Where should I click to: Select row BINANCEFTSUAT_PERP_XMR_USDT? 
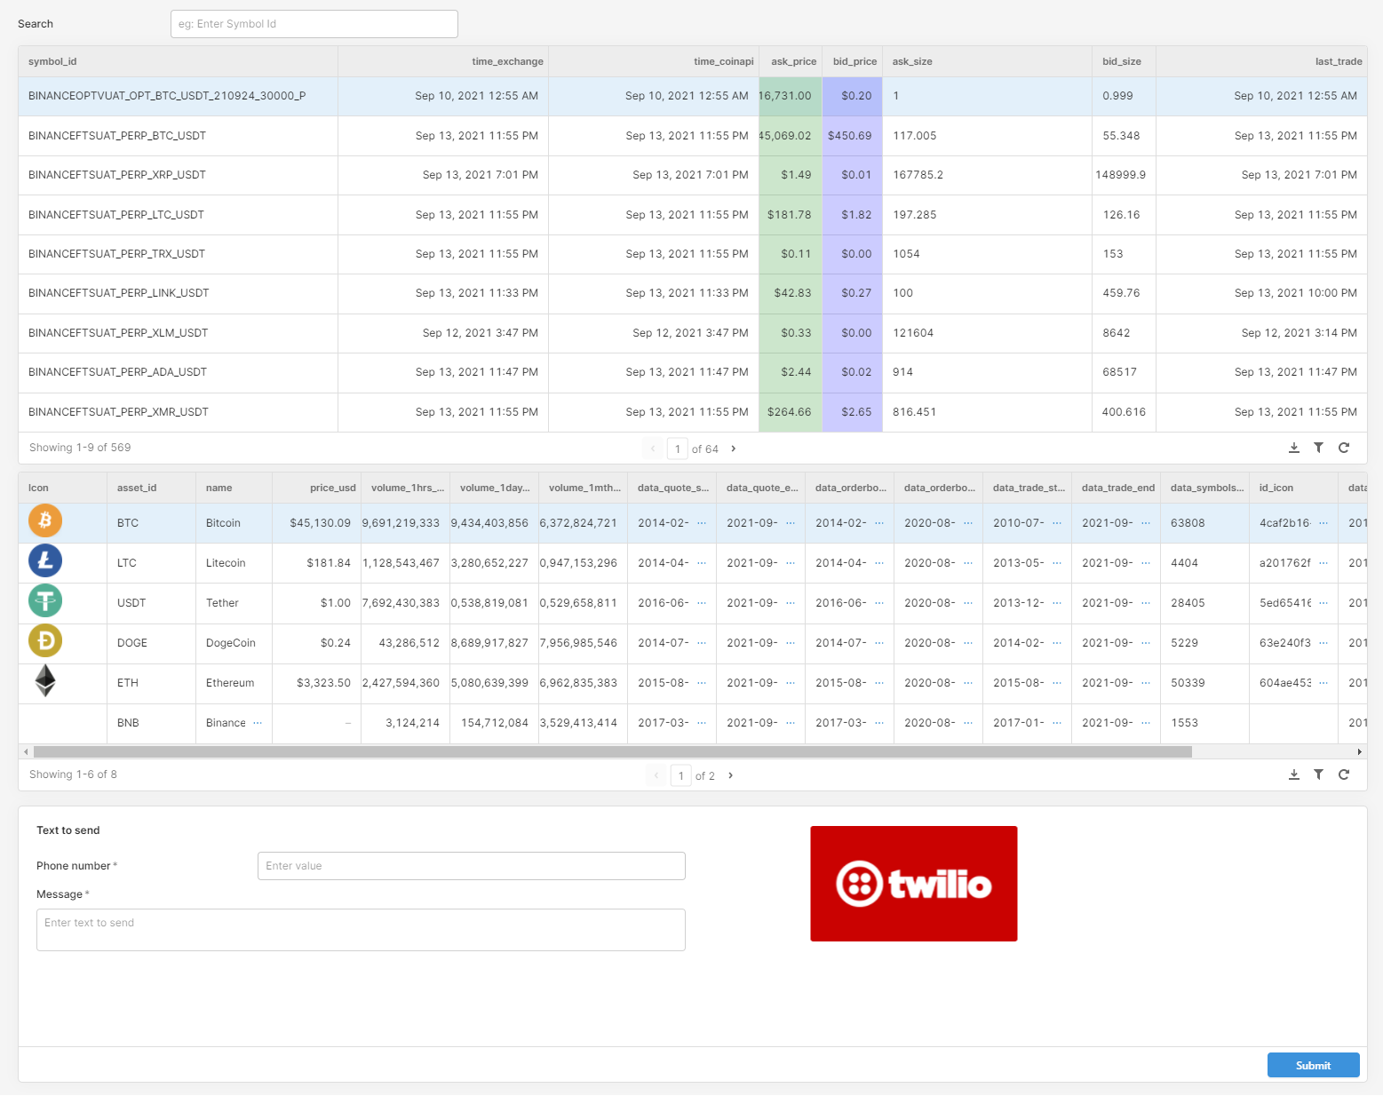pyautogui.click(x=693, y=412)
